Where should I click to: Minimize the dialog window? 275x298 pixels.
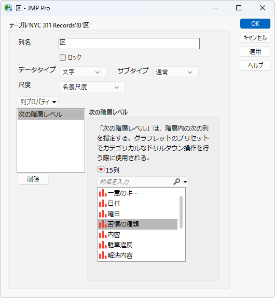[215, 8]
